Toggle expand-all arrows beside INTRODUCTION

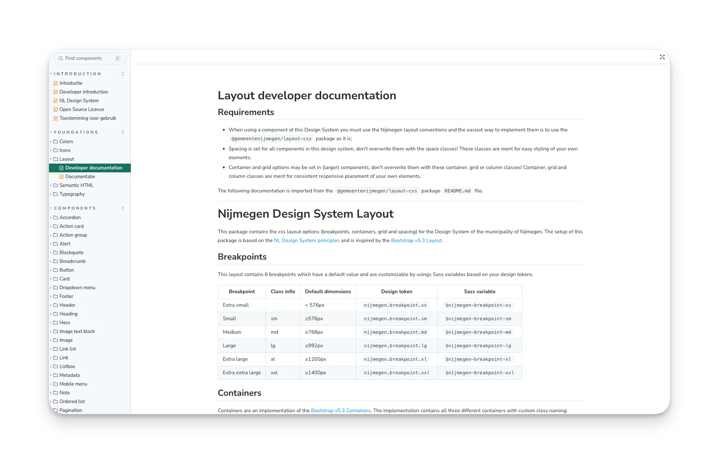tap(123, 74)
